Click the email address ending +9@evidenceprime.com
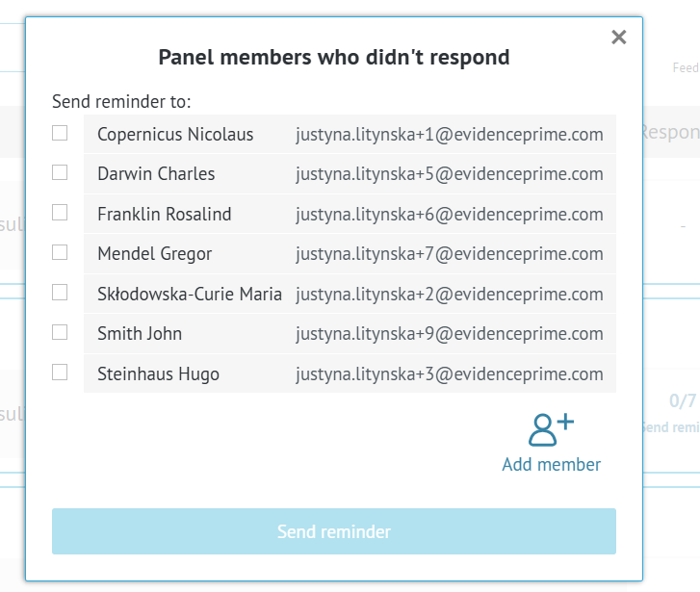Image resolution: width=700 pixels, height=592 pixels. pyautogui.click(x=449, y=334)
